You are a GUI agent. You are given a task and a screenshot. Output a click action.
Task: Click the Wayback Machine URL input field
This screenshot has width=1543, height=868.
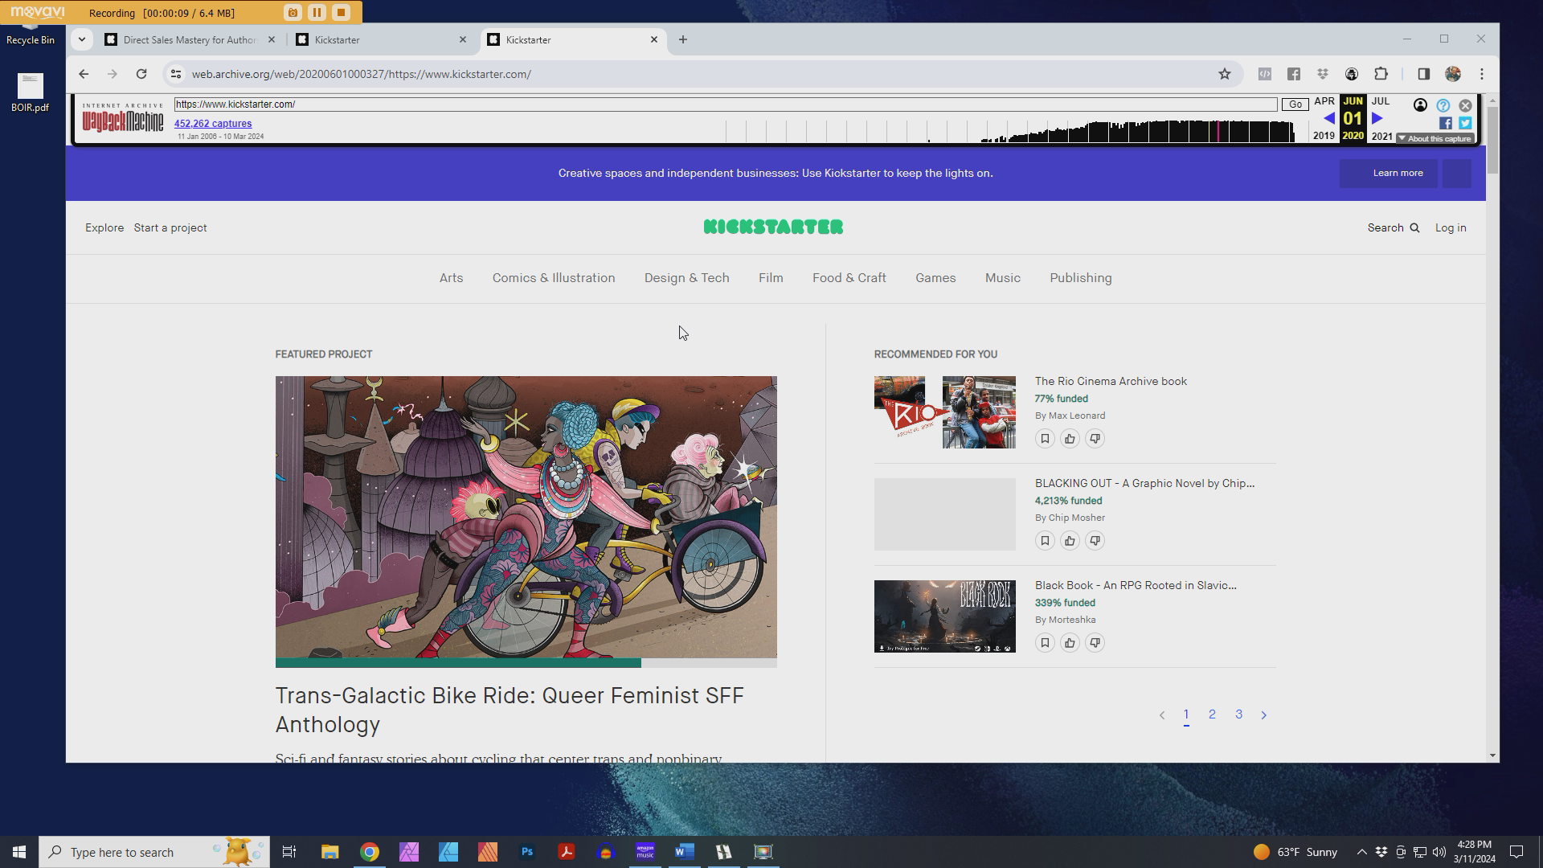723,104
